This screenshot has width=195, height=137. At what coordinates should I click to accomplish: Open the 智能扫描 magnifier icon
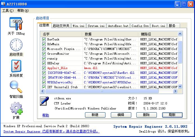[x=16, y=87]
